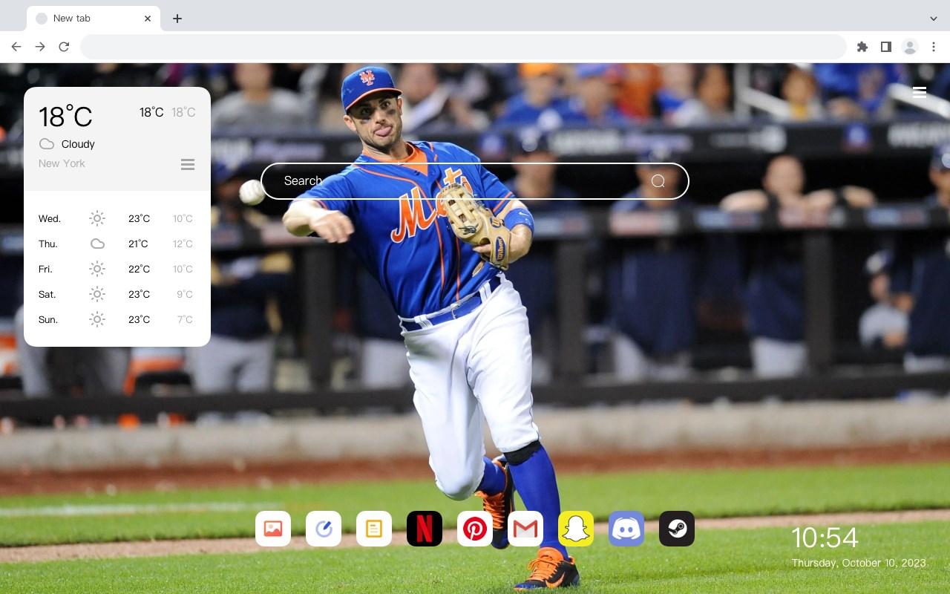
Task: Open the yellow notes shortcut icon
Action: [374, 529]
